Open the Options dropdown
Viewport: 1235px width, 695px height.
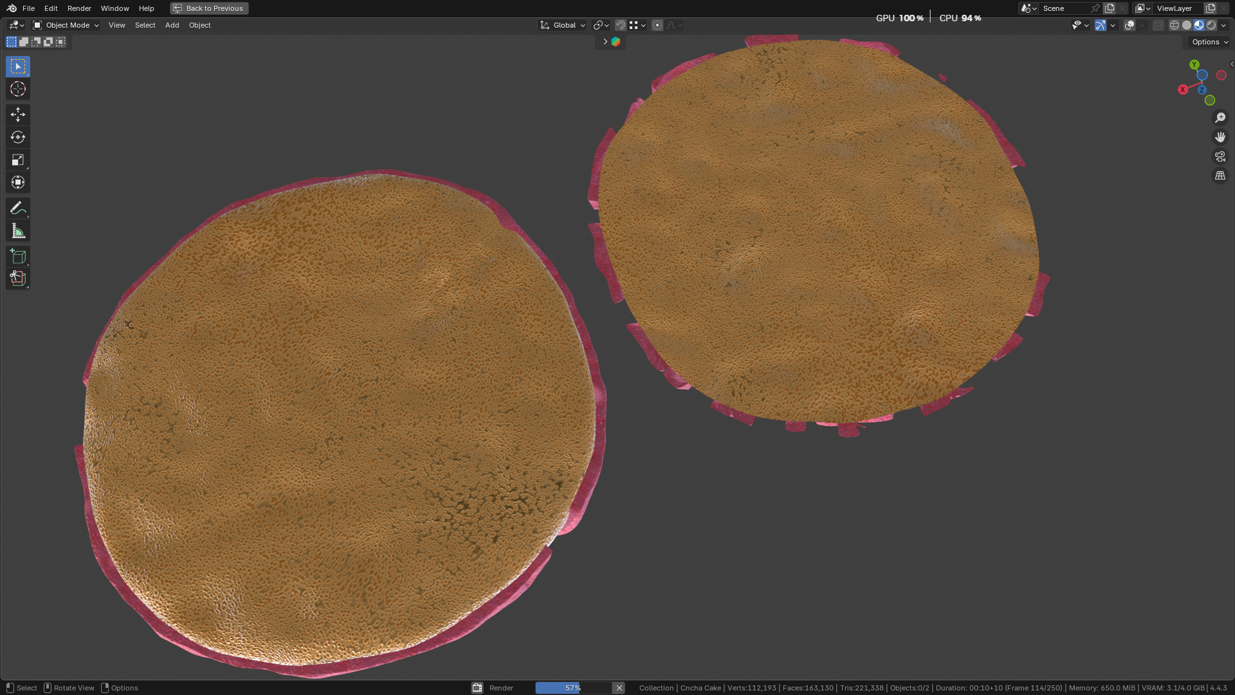click(x=1209, y=42)
